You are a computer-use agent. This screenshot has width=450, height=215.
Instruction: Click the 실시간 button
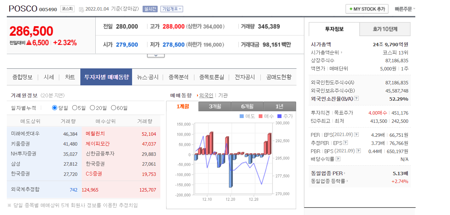pos(150,9)
